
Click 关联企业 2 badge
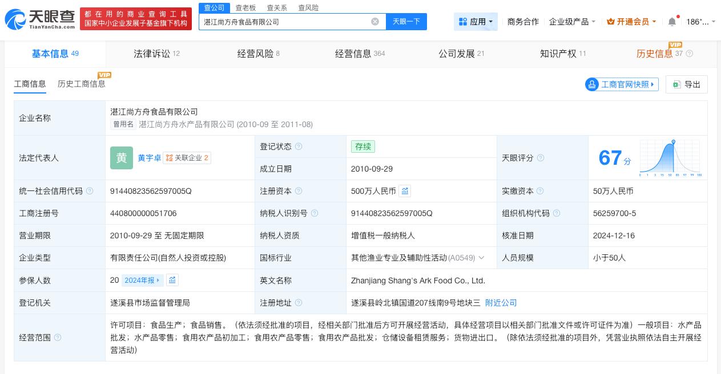coord(187,158)
